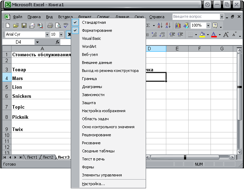The image size is (244, 189).
Task: Select the column E header
Action: [x=177, y=49]
